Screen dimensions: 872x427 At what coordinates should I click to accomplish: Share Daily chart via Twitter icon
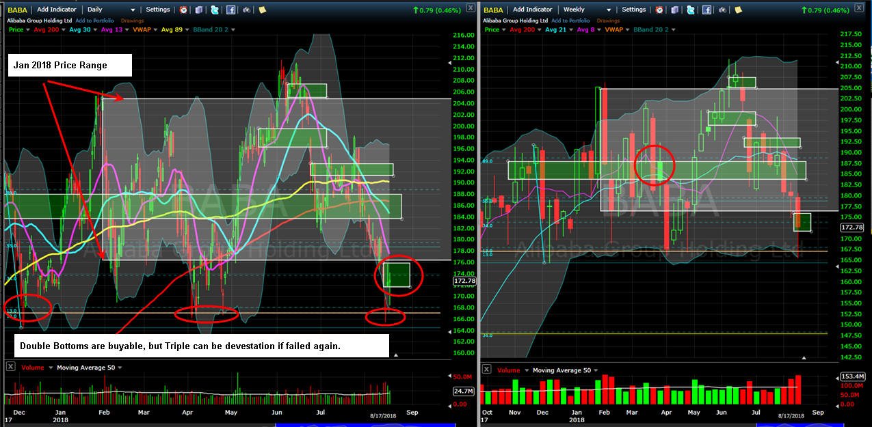pos(214,10)
